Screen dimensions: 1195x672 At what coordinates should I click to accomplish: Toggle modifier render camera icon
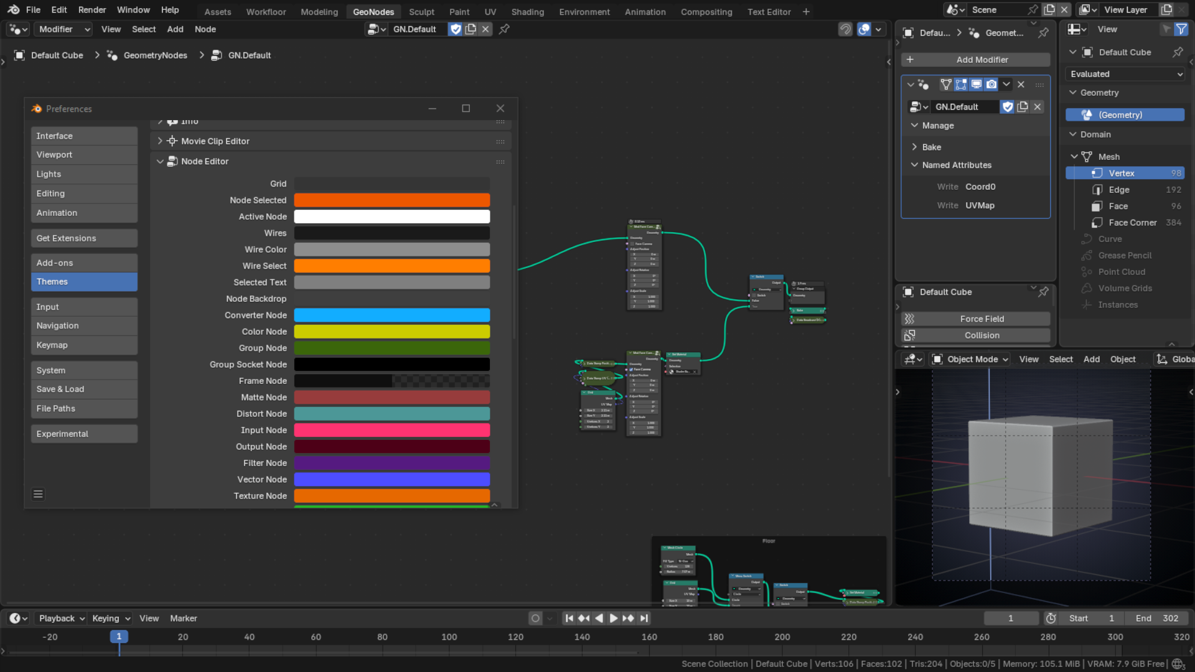coord(991,85)
